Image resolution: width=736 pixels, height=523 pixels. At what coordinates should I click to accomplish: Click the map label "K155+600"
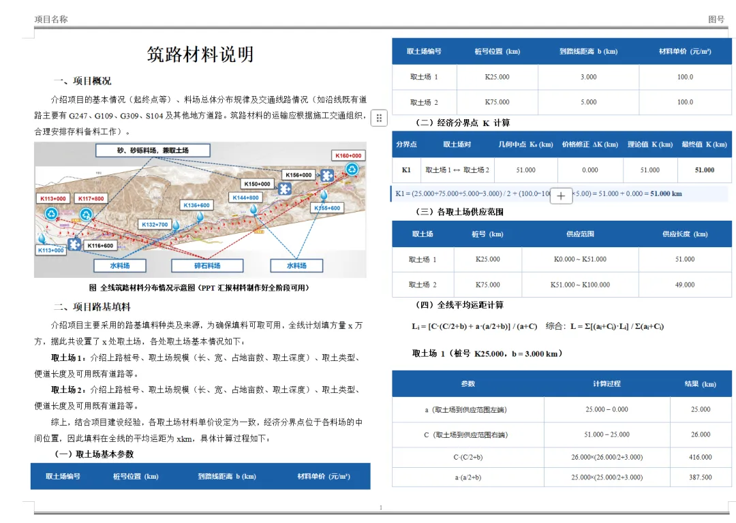(x=327, y=208)
